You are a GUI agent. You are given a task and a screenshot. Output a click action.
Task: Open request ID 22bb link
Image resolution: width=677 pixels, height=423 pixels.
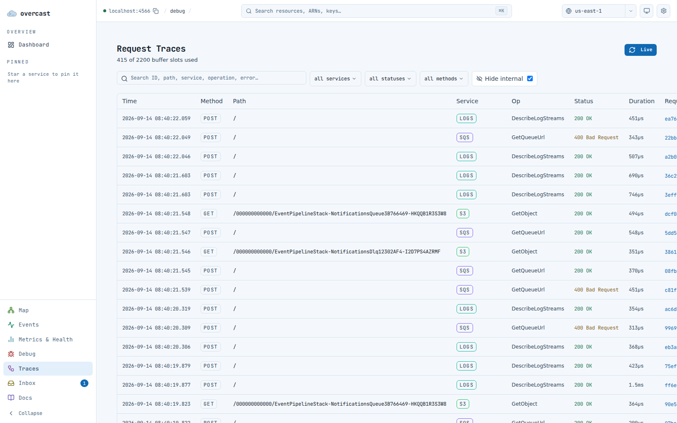click(670, 138)
